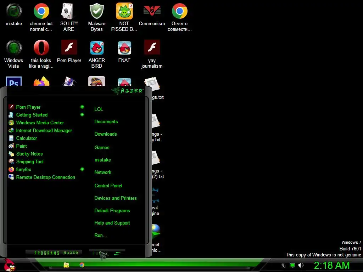Image resolution: width=363 pixels, height=272 pixels.
Task: Open 'Porn Player' in the Start menu list
Action: tap(28, 107)
